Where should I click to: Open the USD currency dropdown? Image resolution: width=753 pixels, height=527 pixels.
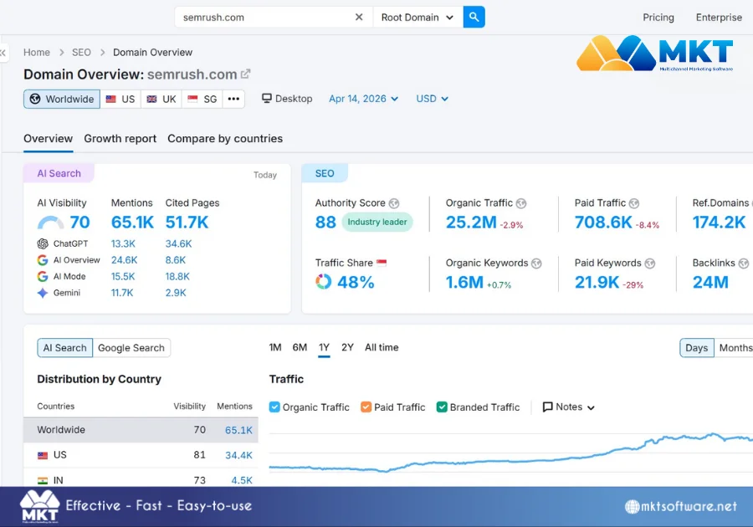tap(433, 99)
